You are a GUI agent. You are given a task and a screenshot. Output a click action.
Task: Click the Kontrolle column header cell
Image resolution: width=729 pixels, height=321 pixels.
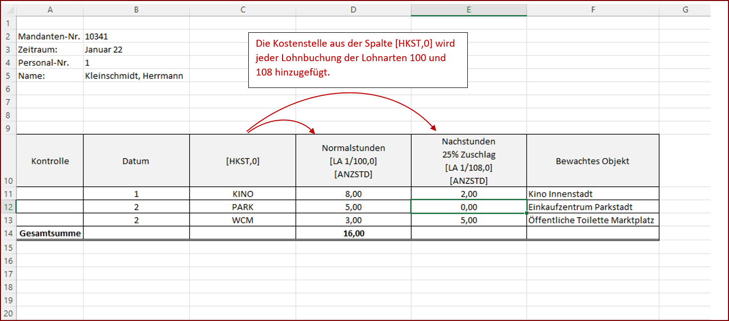[x=49, y=160]
